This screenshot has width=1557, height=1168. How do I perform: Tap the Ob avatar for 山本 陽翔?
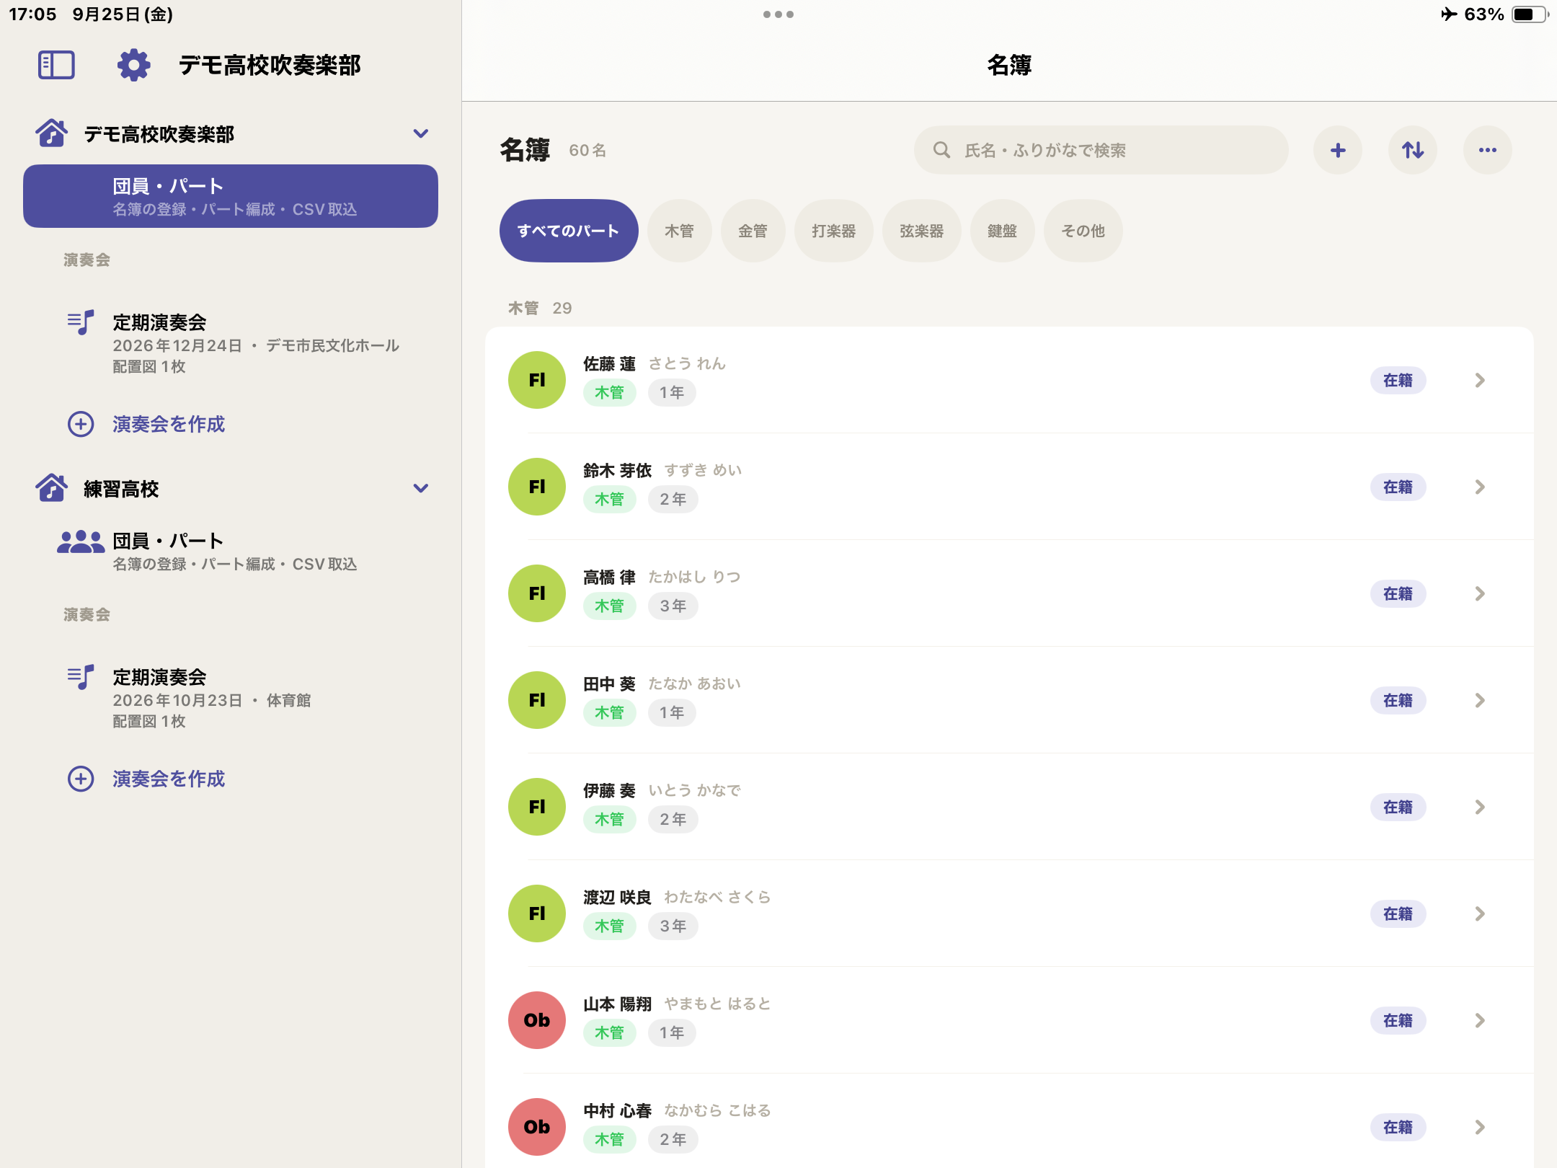tap(537, 1020)
